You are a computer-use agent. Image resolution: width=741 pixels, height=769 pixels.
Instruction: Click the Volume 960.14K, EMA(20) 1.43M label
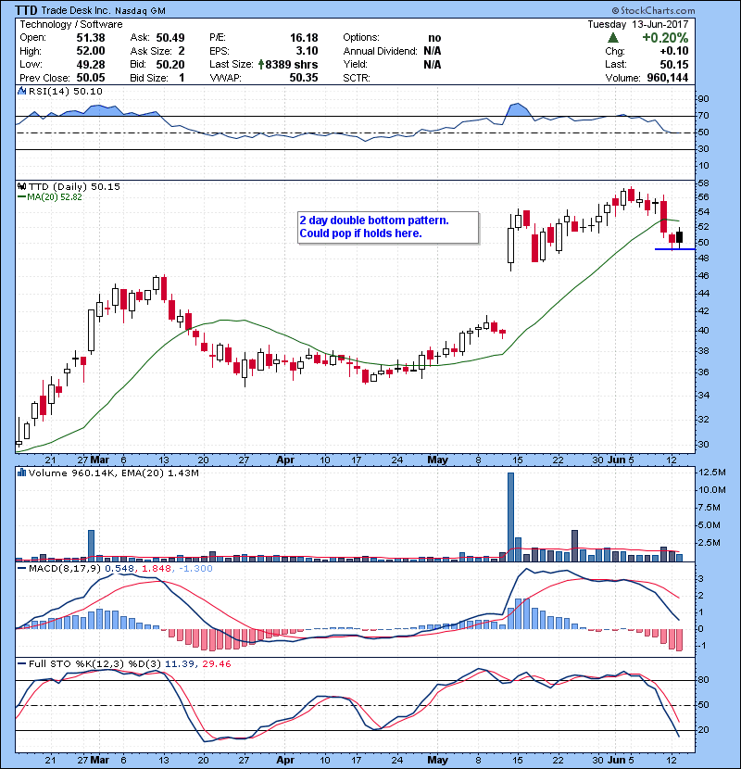[114, 473]
